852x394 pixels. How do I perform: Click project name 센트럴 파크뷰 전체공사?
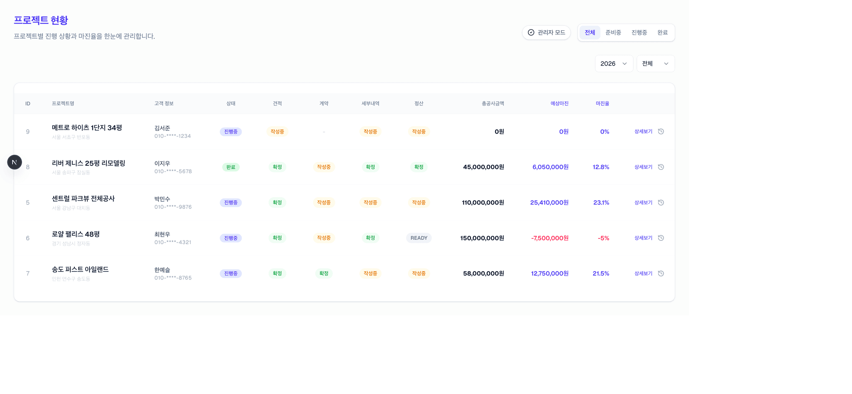83,198
